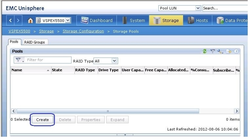
Task: Open the Data Protection menu
Action: [230, 20]
